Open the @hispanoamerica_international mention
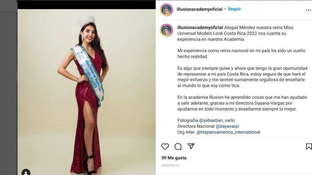The image size is (312, 175). click(x=228, y=132)
